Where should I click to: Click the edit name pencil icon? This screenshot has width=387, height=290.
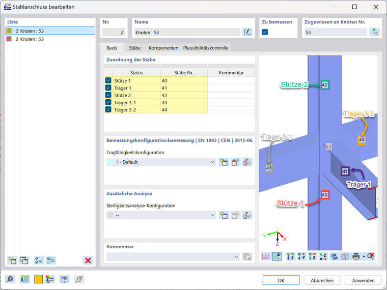click(247, 32)
